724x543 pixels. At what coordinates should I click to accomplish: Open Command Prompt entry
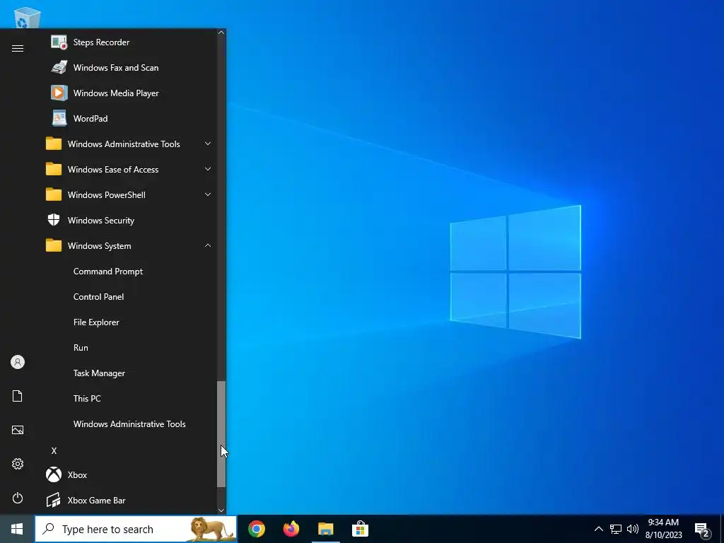point(108,271)
